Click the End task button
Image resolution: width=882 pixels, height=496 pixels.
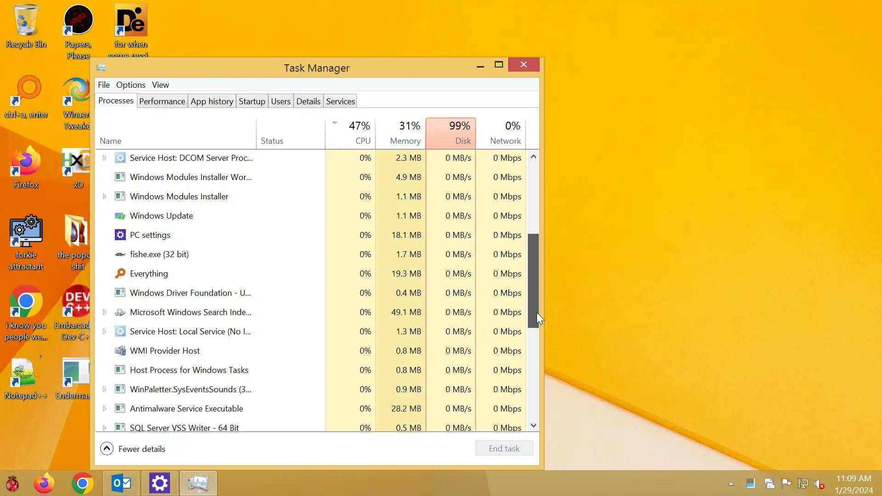[504, 448]
